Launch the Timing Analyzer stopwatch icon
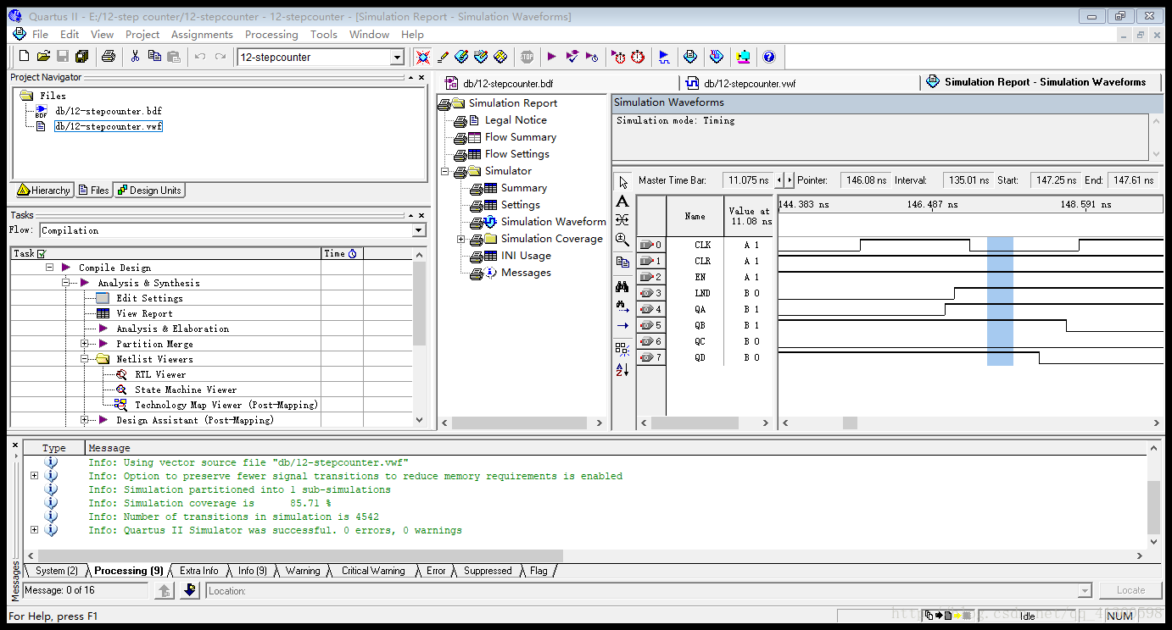 point(638,57)
